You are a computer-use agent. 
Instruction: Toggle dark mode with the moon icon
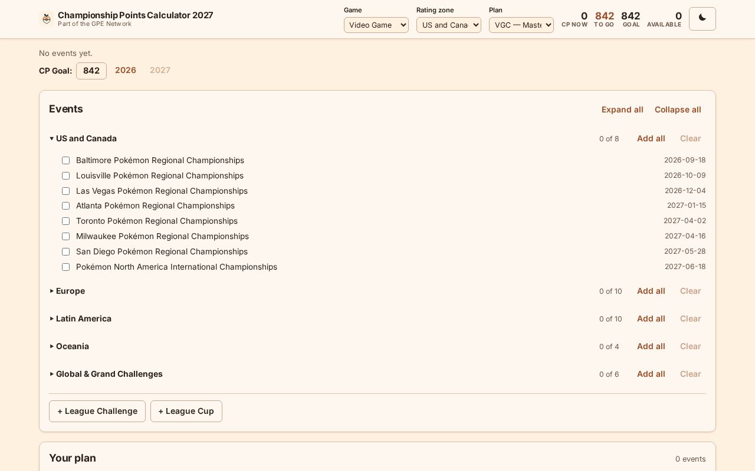(702, 19)
